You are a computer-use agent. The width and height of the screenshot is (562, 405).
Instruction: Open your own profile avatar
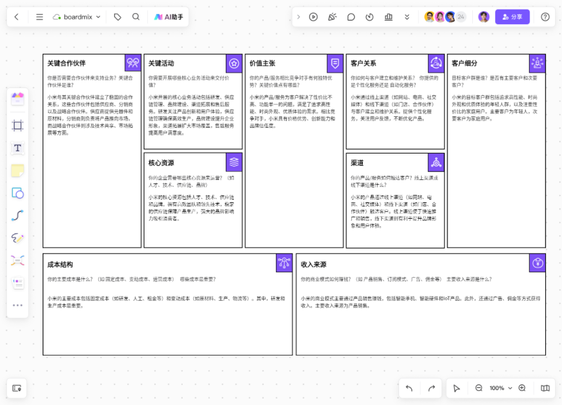(x=484, y=17)
